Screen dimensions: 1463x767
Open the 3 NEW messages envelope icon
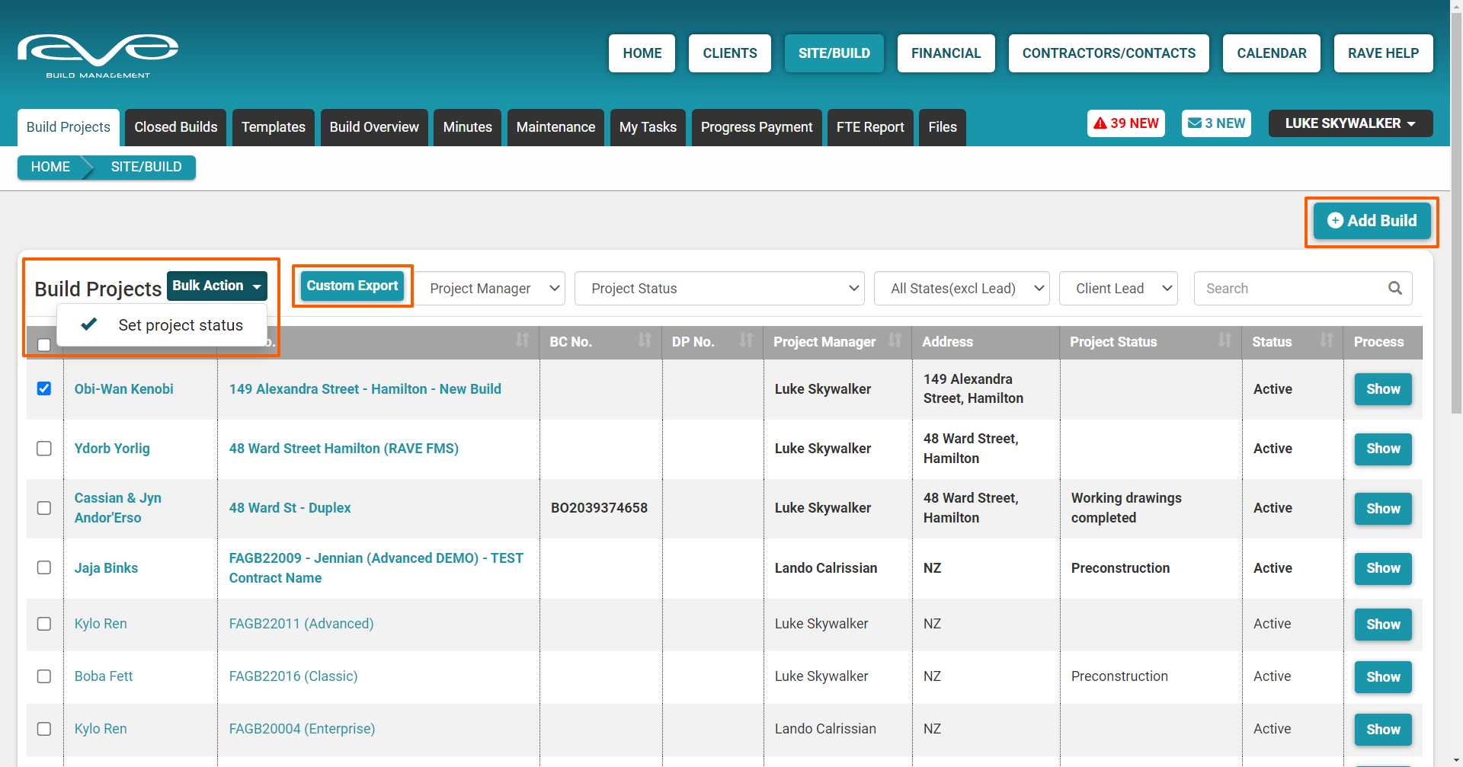(1195, 123)
